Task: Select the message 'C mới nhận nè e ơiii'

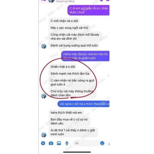Action: point(64,21)
